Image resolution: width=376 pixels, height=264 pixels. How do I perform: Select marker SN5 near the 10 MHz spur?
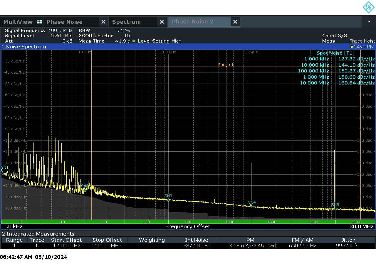click(335, 209)
